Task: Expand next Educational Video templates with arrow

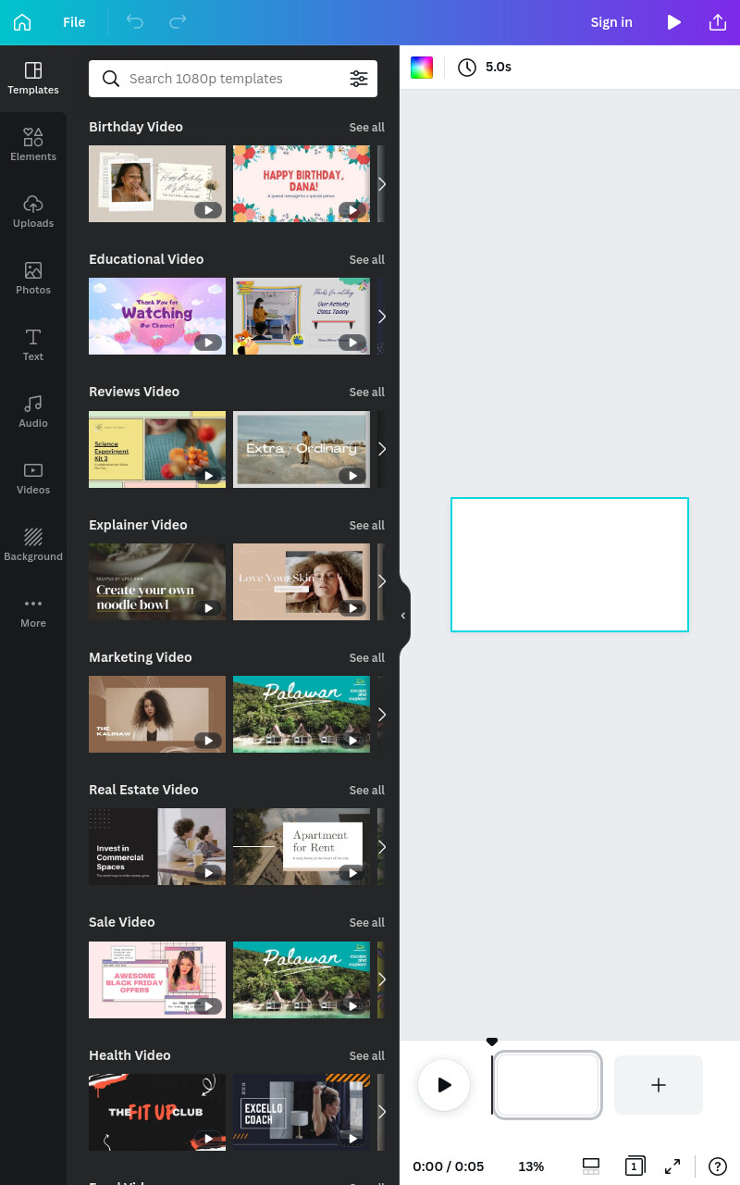Action: pyautogui.click(x=381, y=316)
